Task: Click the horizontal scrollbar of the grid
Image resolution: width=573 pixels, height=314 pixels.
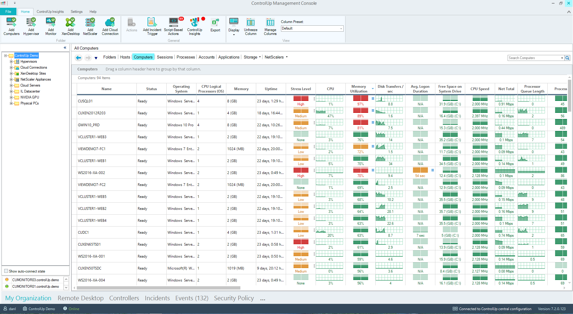Action: point(159,288)
